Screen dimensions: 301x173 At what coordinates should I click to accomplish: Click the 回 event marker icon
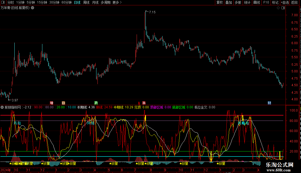coord(63,103)
